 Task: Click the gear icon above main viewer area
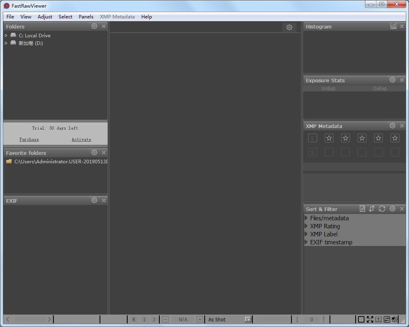(289, 27)
